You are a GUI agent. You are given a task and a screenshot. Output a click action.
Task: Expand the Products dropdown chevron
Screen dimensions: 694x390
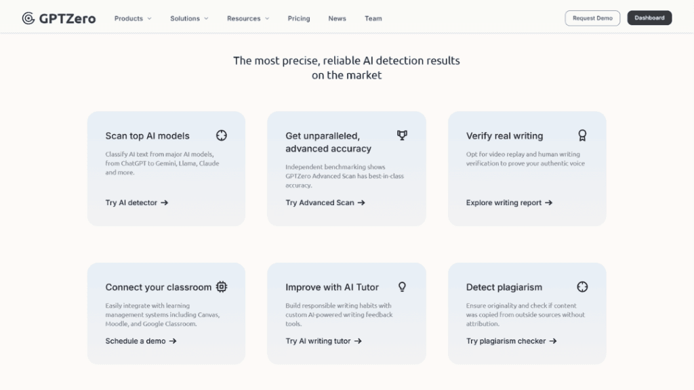click(x=150, y=18)
